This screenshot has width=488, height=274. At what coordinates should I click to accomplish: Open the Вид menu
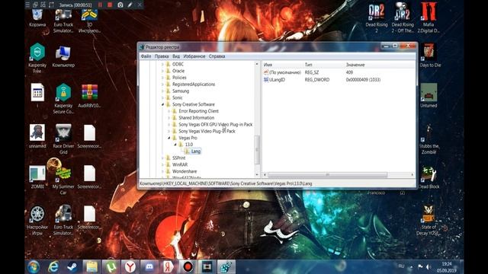tap(176, 56)
